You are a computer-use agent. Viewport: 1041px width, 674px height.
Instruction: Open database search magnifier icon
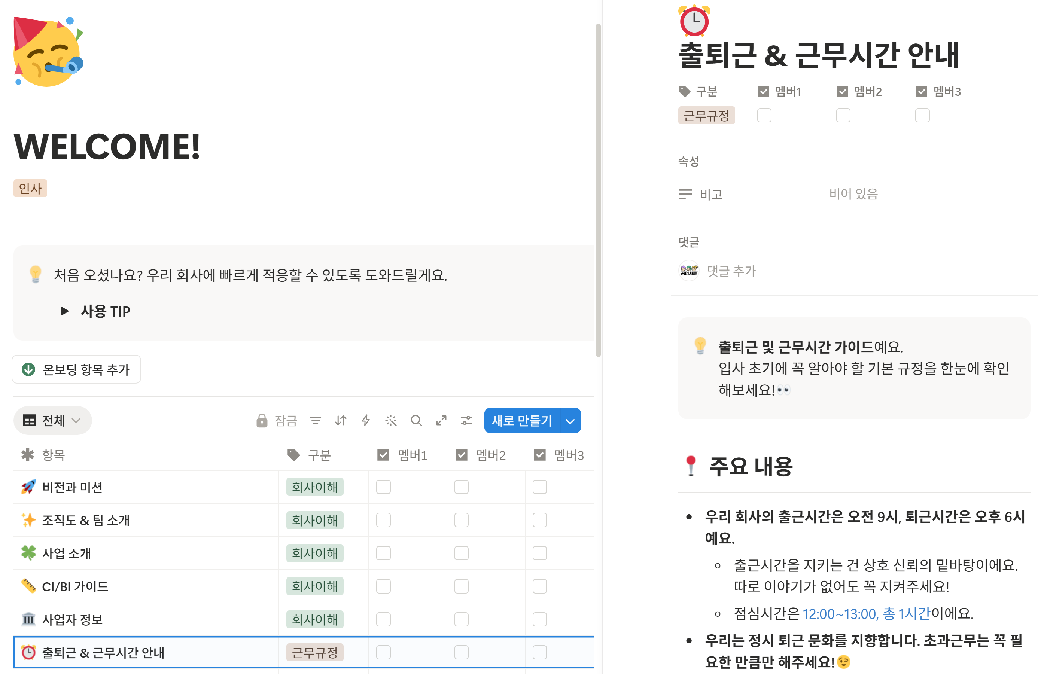[x=416, y=420]
